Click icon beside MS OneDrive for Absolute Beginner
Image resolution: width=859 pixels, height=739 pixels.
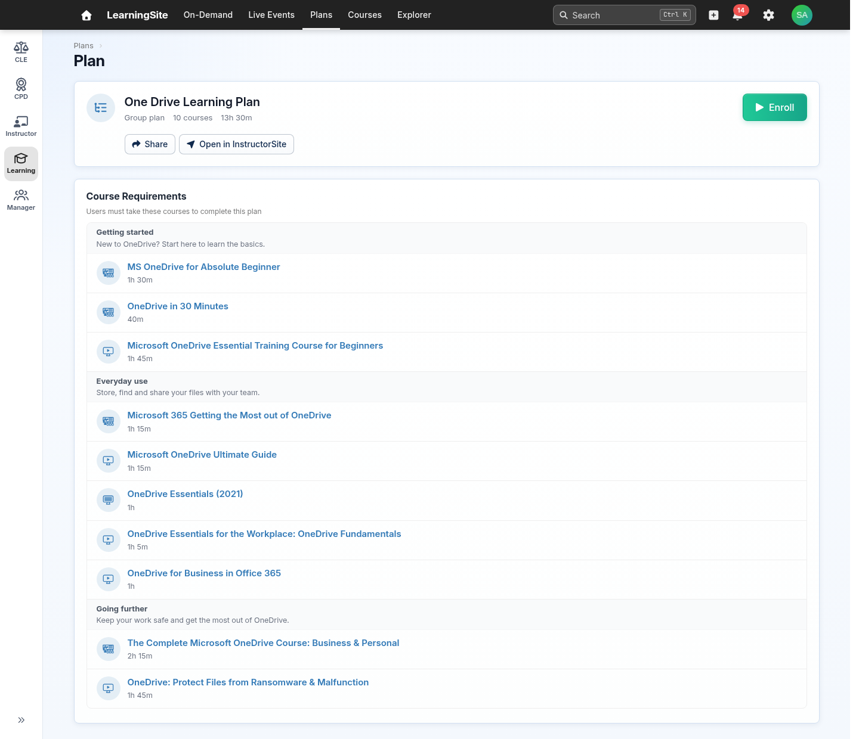point(108,273)
